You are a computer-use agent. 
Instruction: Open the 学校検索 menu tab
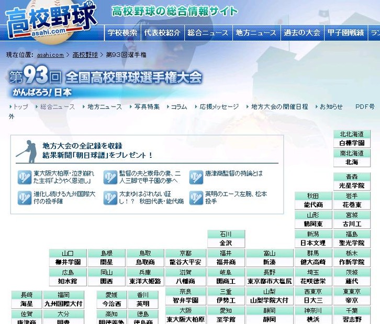tap(122, 33)
